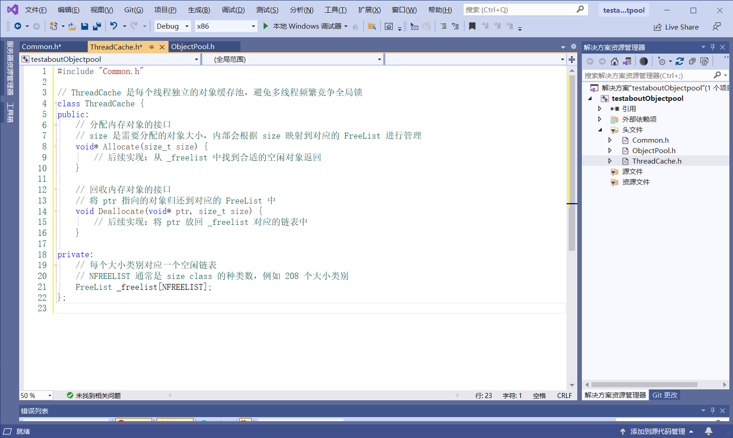Click the search magnifier in Solution Explorer

pos(718,75)
